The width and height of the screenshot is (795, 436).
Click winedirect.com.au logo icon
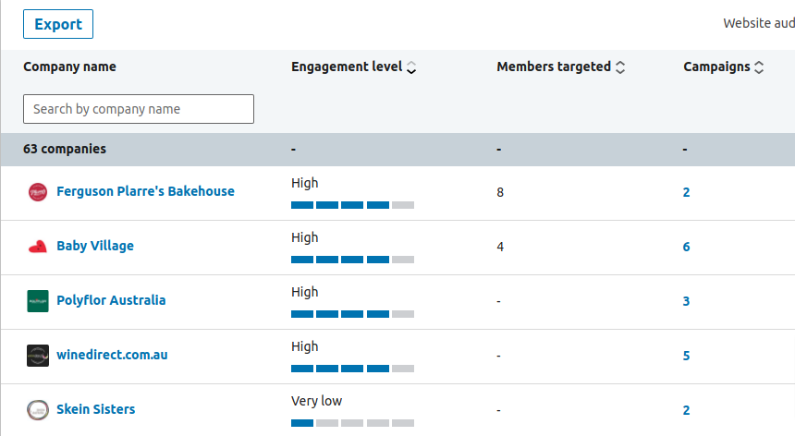(x=38, y=356)
